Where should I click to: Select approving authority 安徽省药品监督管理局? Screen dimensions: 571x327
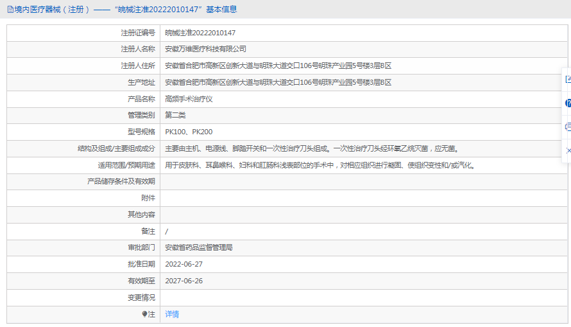click(x=199, y=247)
